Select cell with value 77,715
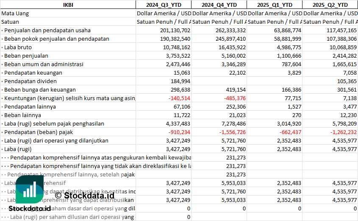 point(275,98)
